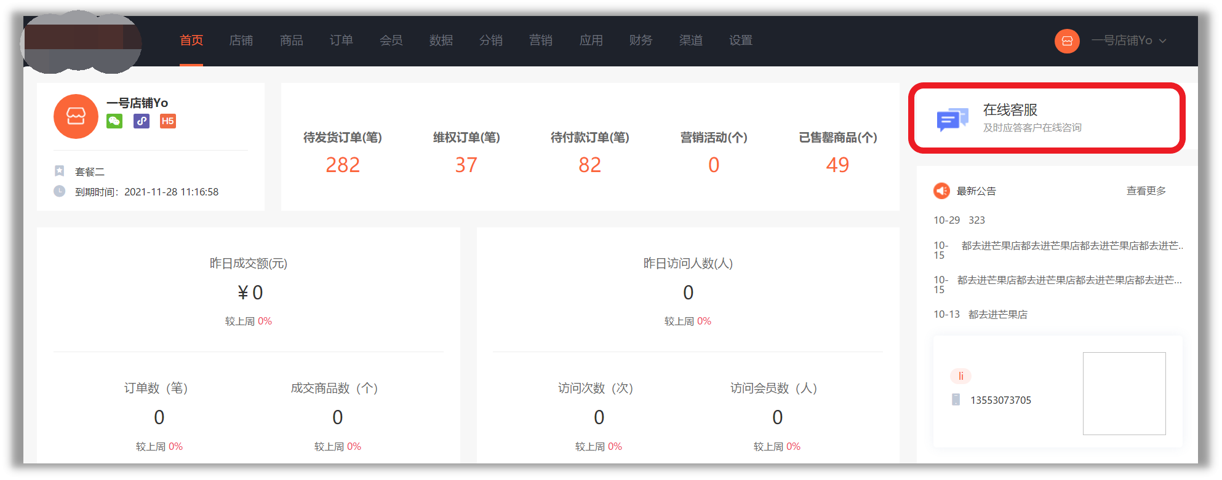The width and height of the screenshot is (1222, 480).
Task: Click the orange H5 channel icon
Action: click(x=167, y=121)
